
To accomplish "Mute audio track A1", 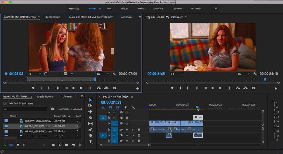I will click(x=127, y=130).
